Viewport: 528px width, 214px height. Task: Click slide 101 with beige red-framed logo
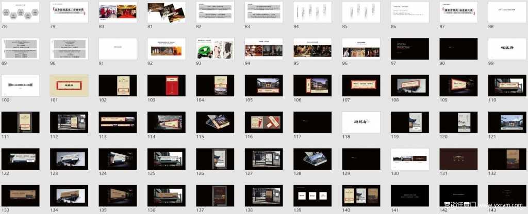[x=69, y=85]
